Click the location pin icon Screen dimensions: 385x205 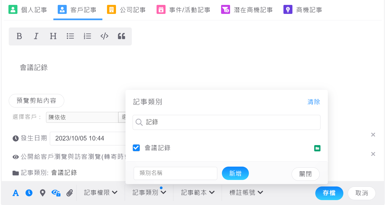(x=42, y=193)
